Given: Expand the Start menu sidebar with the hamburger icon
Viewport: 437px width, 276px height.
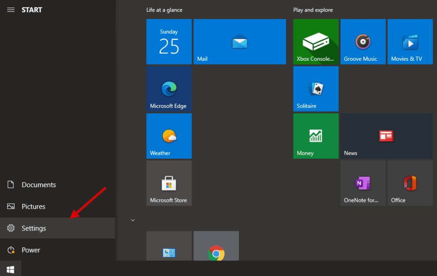Looking at the screenshot, I should [x=10, y=10].
